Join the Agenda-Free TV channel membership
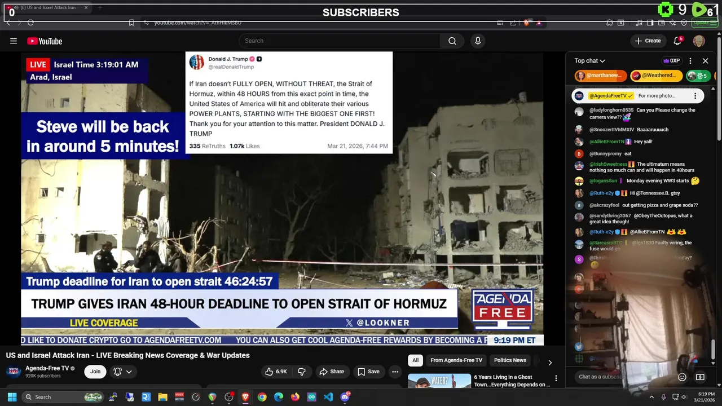This screenshot has height=406, width=722. click(x=95, y=372)
